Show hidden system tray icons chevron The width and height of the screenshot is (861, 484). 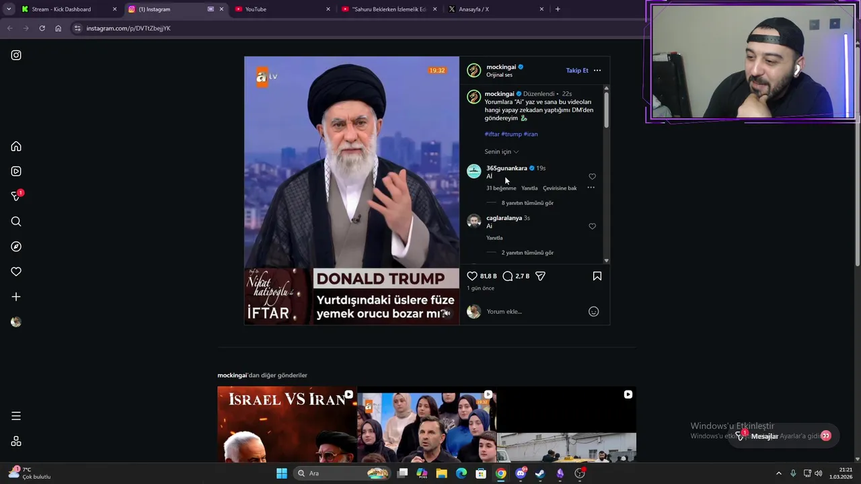point(779,473)
